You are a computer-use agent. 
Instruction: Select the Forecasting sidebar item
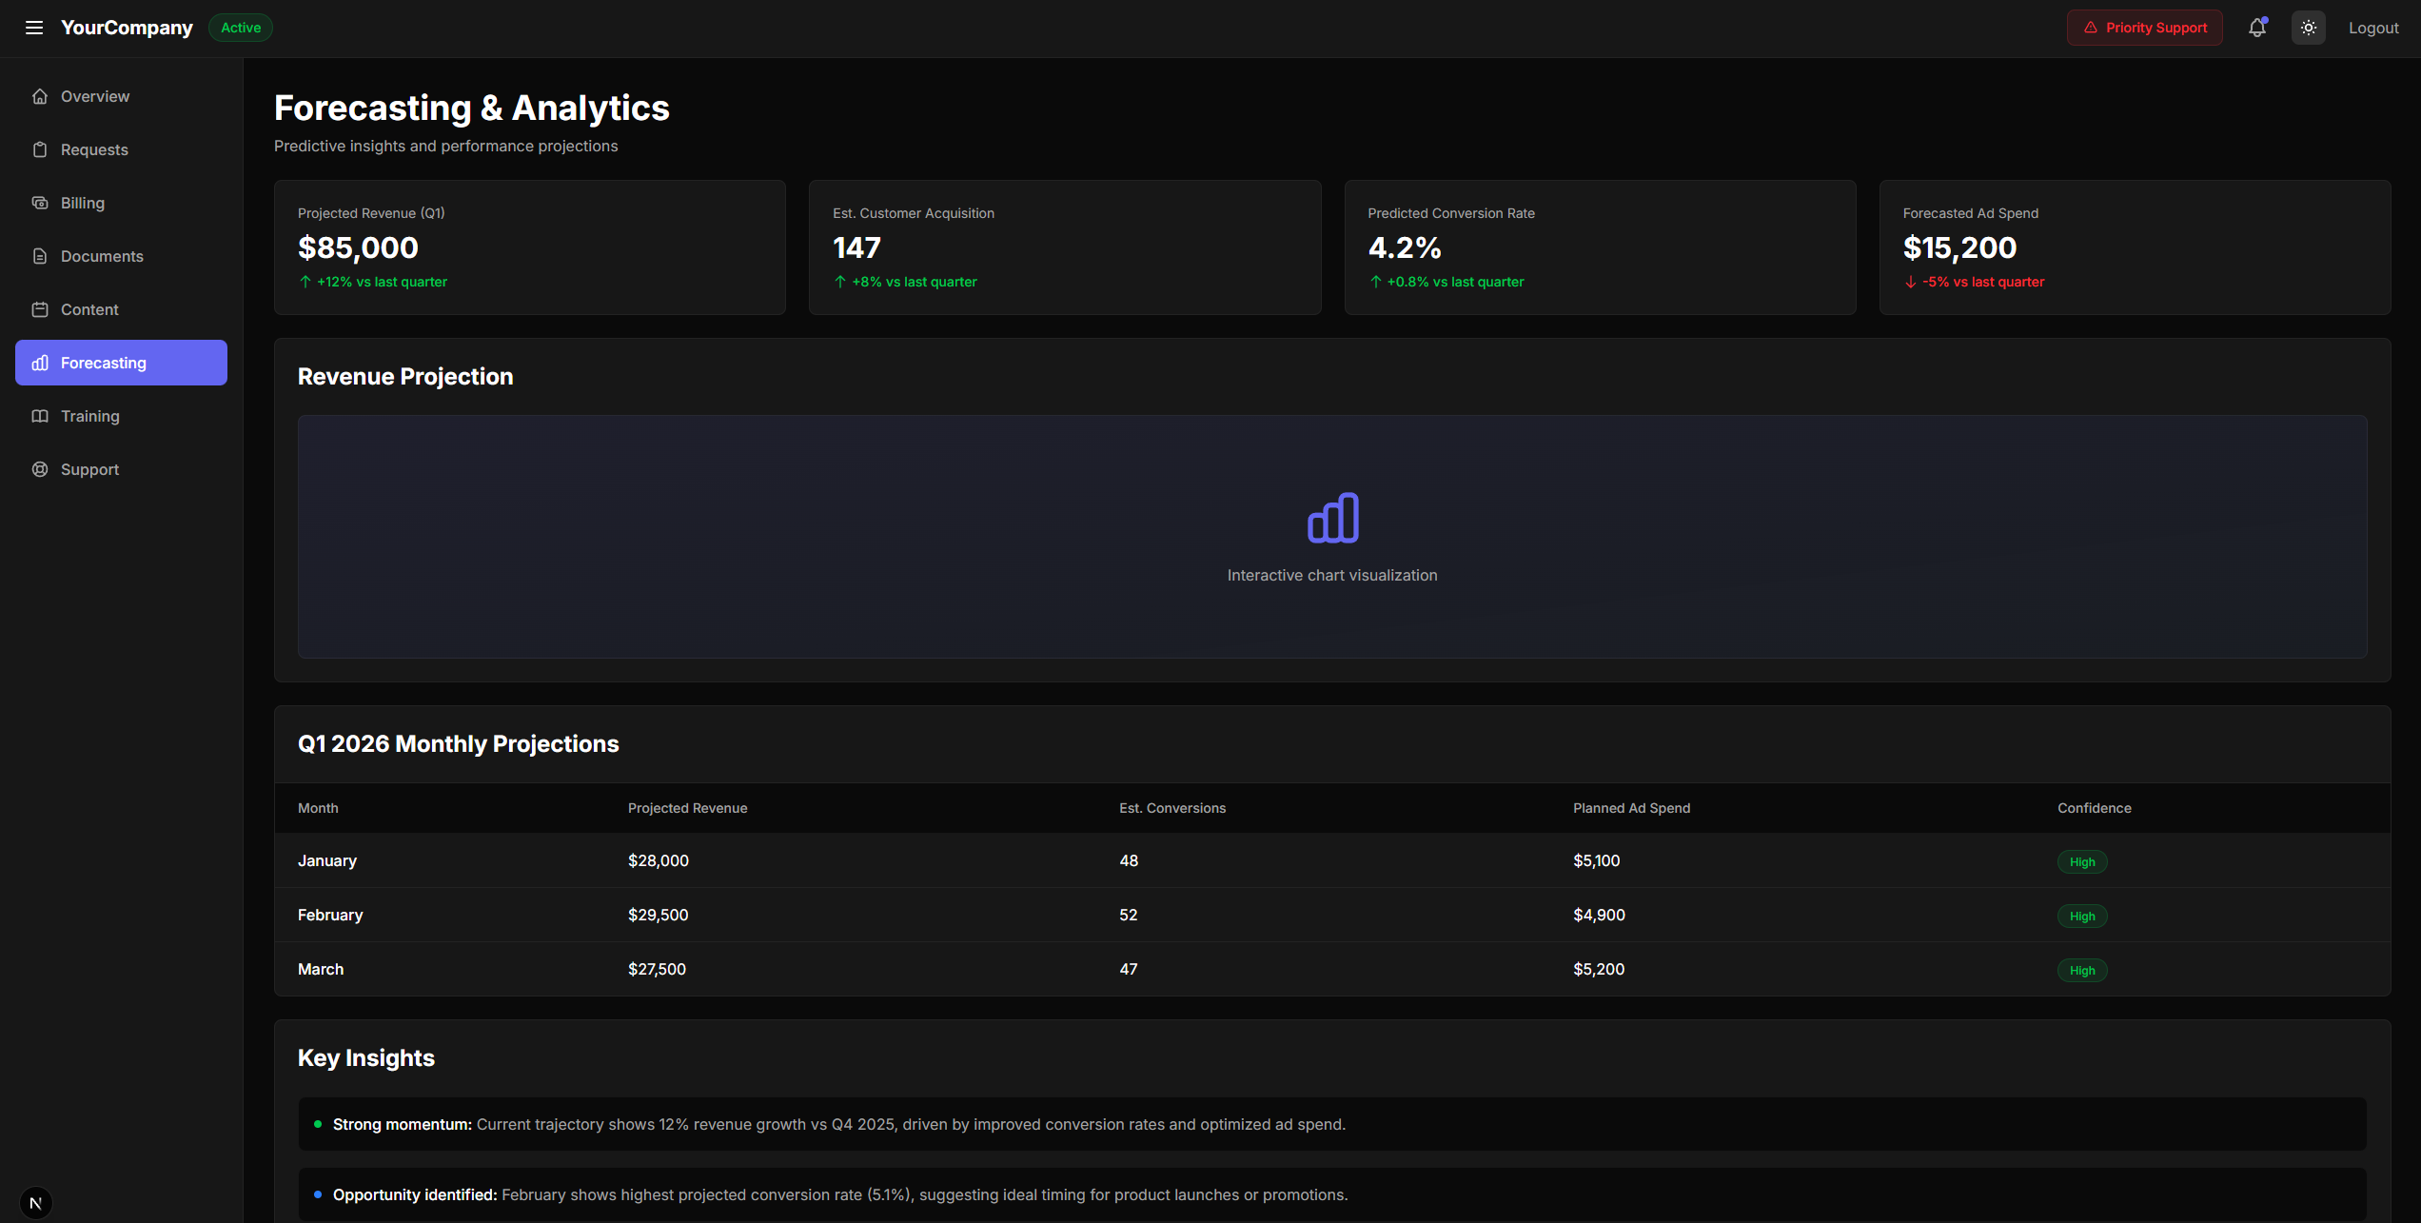pyautogui.click(x=121, y=363)
